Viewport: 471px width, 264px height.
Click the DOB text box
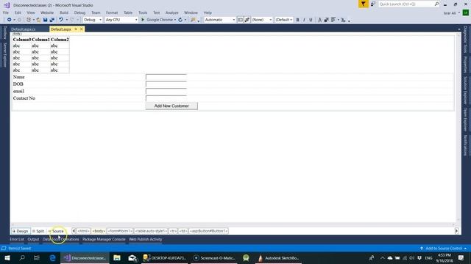(x=166, y=84)
